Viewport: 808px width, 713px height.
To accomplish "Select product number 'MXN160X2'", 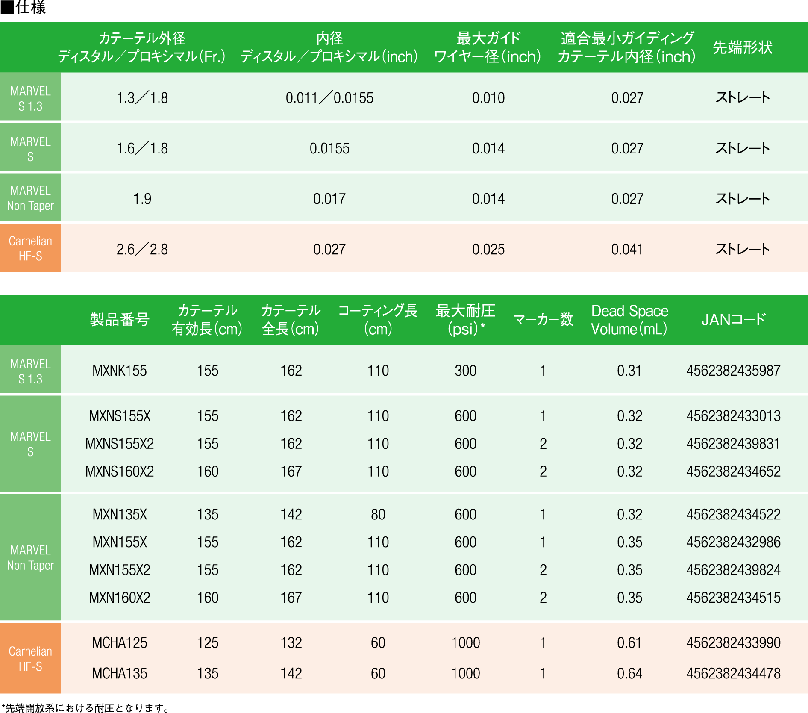I will [120, 598].
